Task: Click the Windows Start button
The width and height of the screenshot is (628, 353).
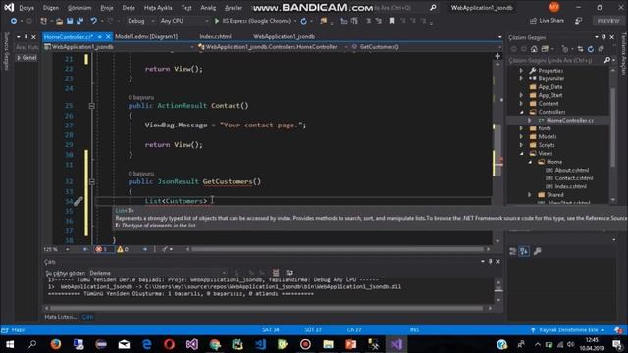Action: pos(10,344)
